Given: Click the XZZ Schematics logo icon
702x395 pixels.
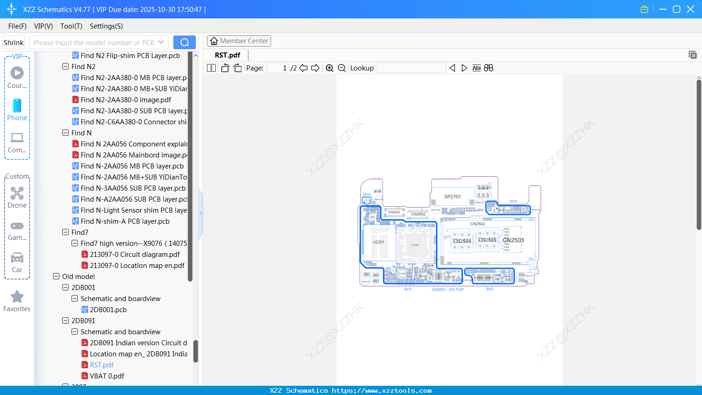Looking at the screenshot, I should click(12, 9).
